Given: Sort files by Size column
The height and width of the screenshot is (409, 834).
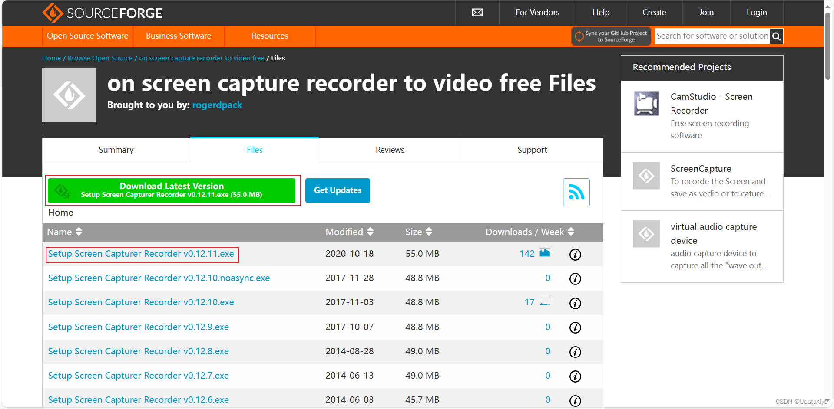Looking at the screenshot, I should pyautogui.click(x=419, y=232).
